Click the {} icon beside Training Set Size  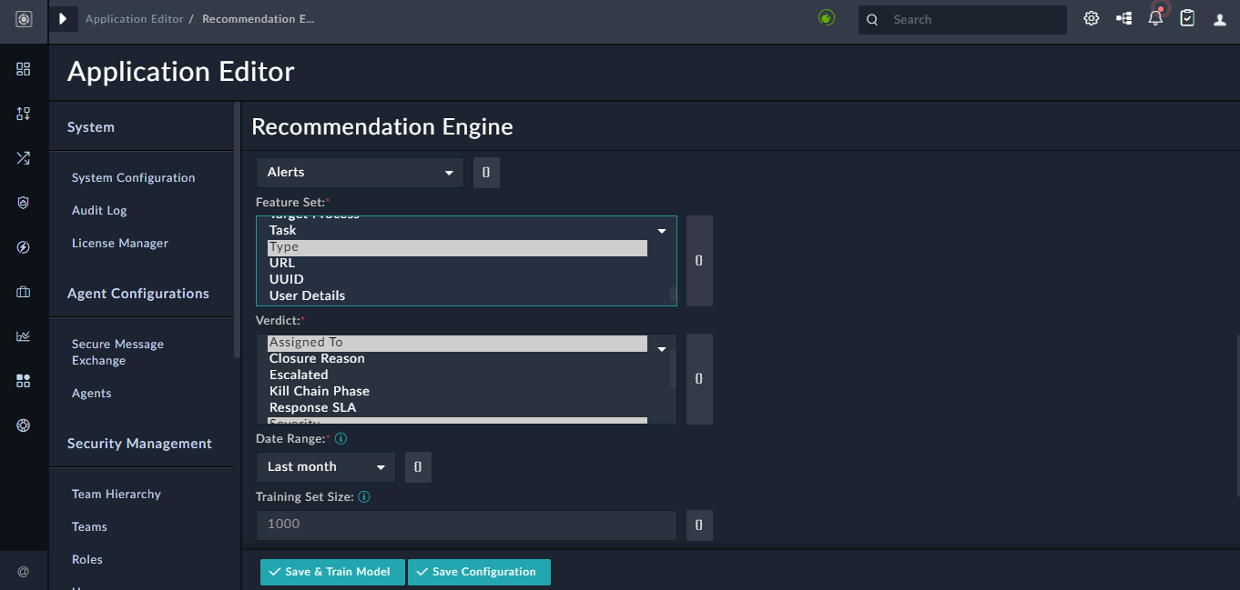coord(699,525)
